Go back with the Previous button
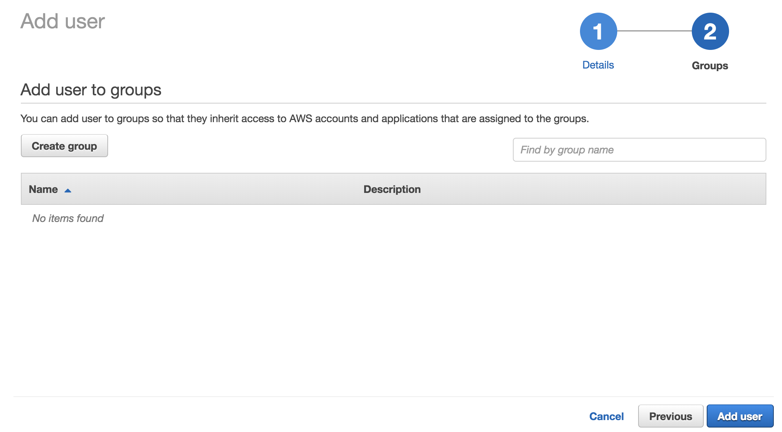The image size is (782, 432). click(x=670, y=416)
